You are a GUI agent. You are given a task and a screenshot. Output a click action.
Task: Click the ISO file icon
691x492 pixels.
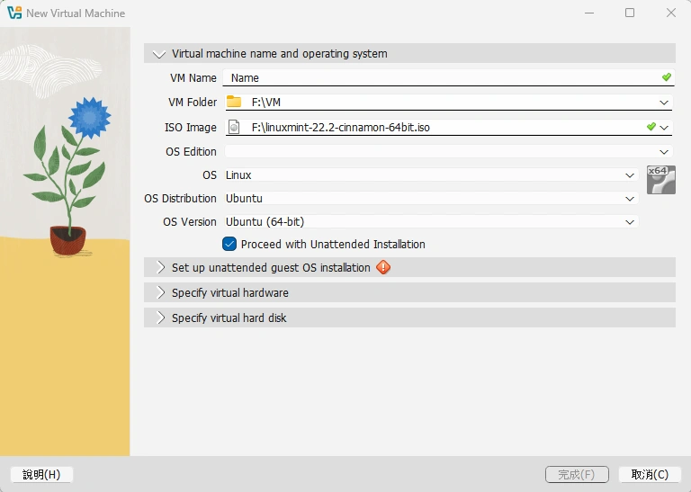(x=234, y=127)
